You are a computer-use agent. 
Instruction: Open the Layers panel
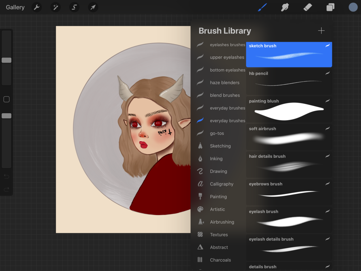point(330,7)
